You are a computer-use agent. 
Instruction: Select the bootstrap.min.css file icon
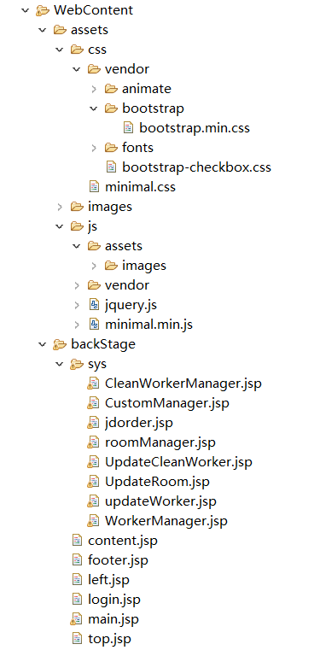coord(129,127)
